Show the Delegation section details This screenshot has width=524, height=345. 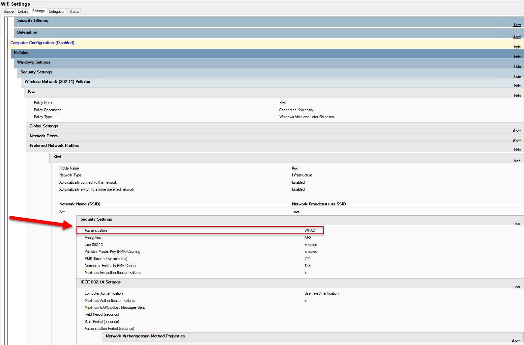[516, 37]
